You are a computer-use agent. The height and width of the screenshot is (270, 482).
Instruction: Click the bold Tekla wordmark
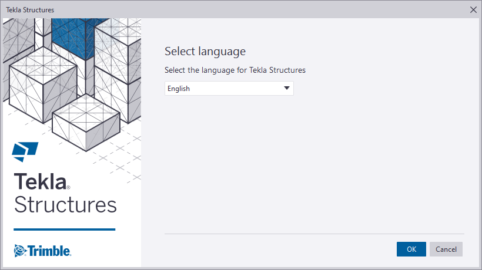tap(41, 181)
